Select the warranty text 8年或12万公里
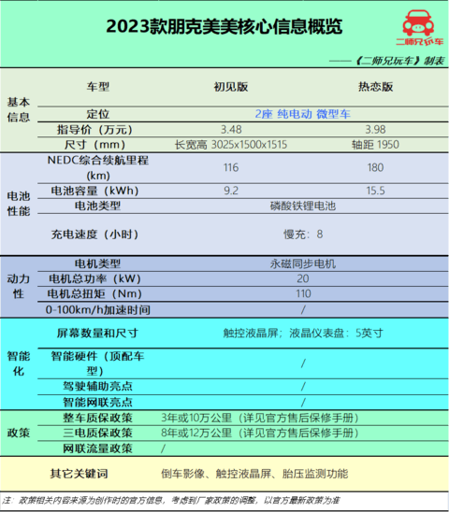This screenshot has height=512, width=449. click(x=196, y=434)
